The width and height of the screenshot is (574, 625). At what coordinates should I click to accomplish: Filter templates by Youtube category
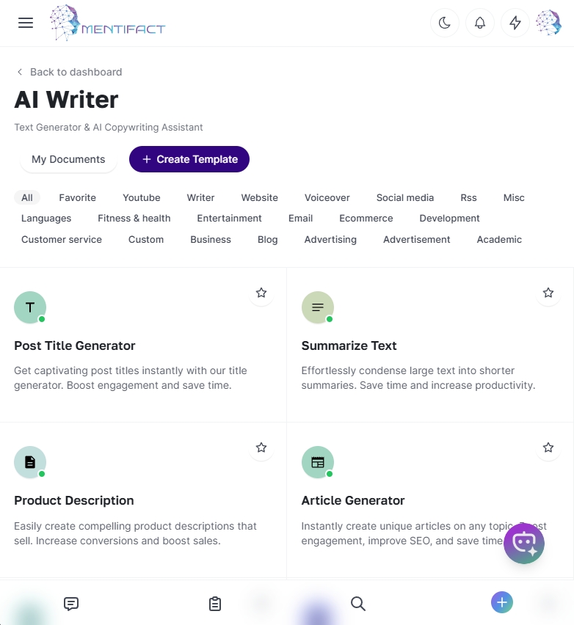pos(142,197)
